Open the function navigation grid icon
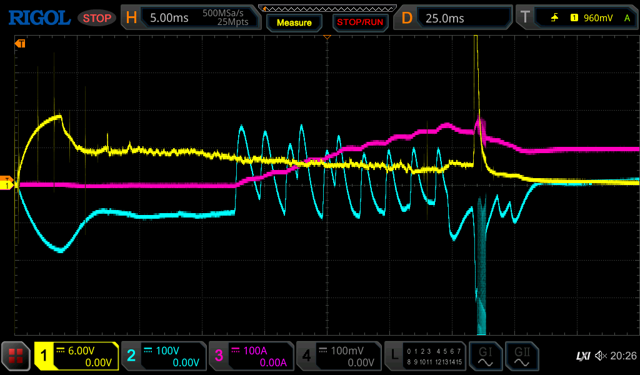The width and height of the screenshot is (640, 375). click(16, 356)
